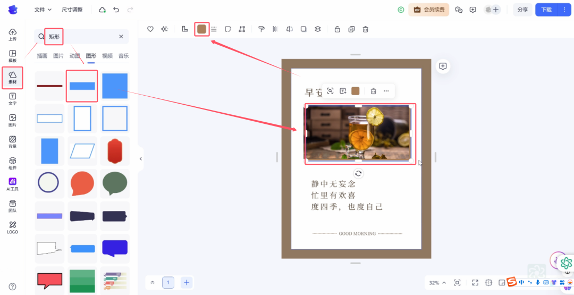Open the 背景 background panel
Viewport: 574px width, 295px height.
pyautogui.click(x=12, y=142)
